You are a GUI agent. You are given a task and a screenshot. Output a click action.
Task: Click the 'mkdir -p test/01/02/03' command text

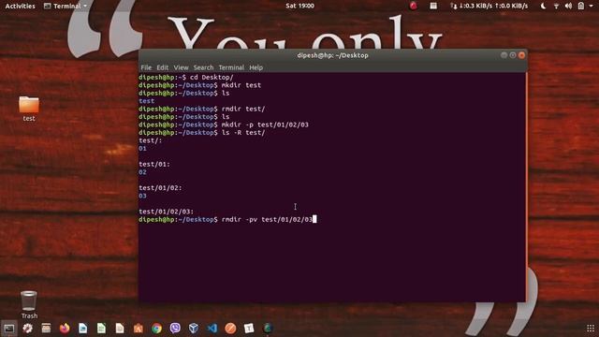(x=265, y=125)
